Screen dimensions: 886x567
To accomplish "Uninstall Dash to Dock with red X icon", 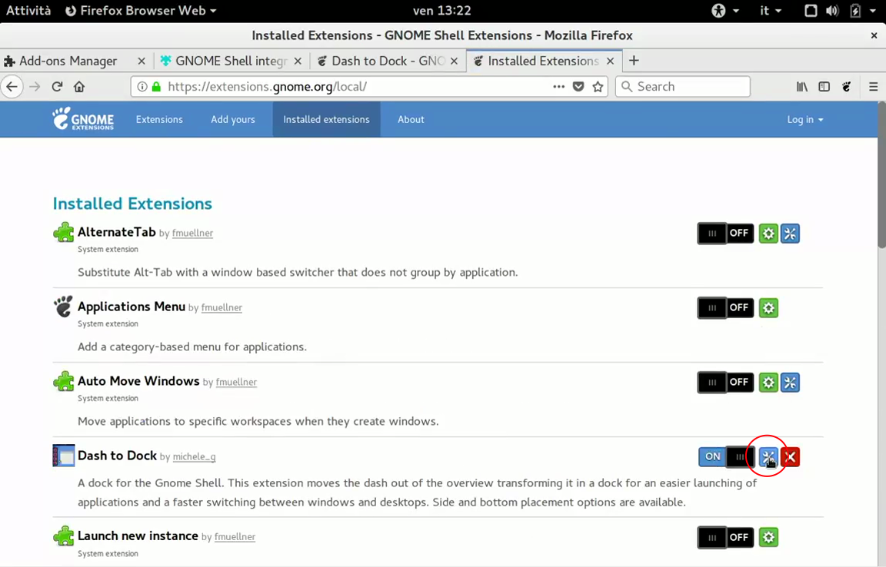I will 791,457.
